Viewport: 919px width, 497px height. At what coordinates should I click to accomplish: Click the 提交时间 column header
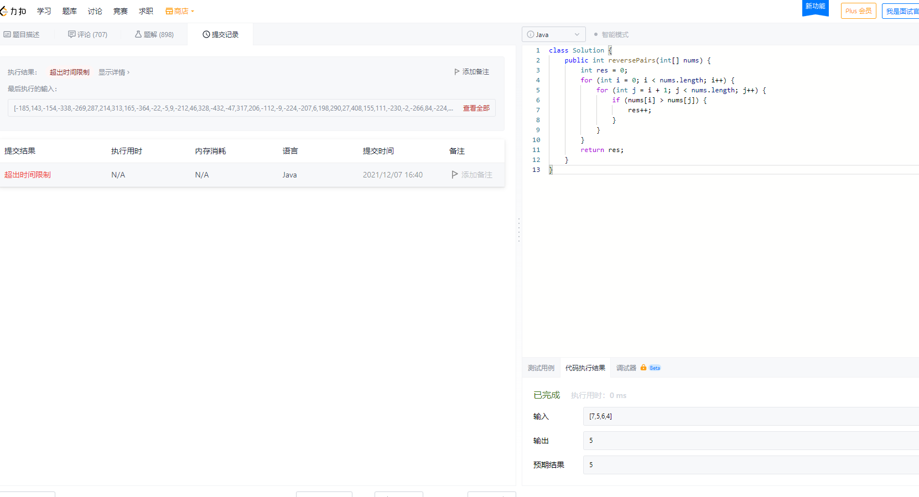pyautogui.click(x=378, y=151)
